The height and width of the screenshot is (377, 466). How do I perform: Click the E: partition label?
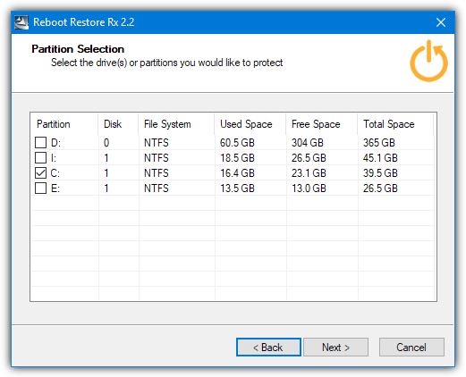click(55, 188)
